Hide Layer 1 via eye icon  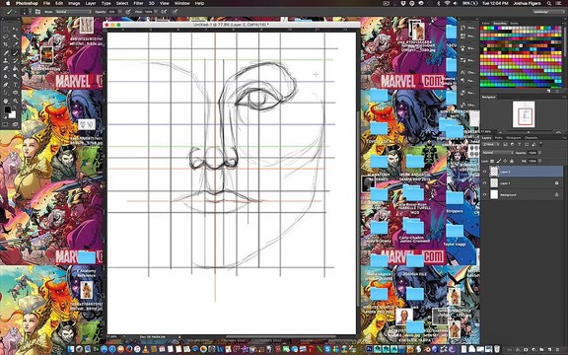pyautogui.click(x=484, y=183)
